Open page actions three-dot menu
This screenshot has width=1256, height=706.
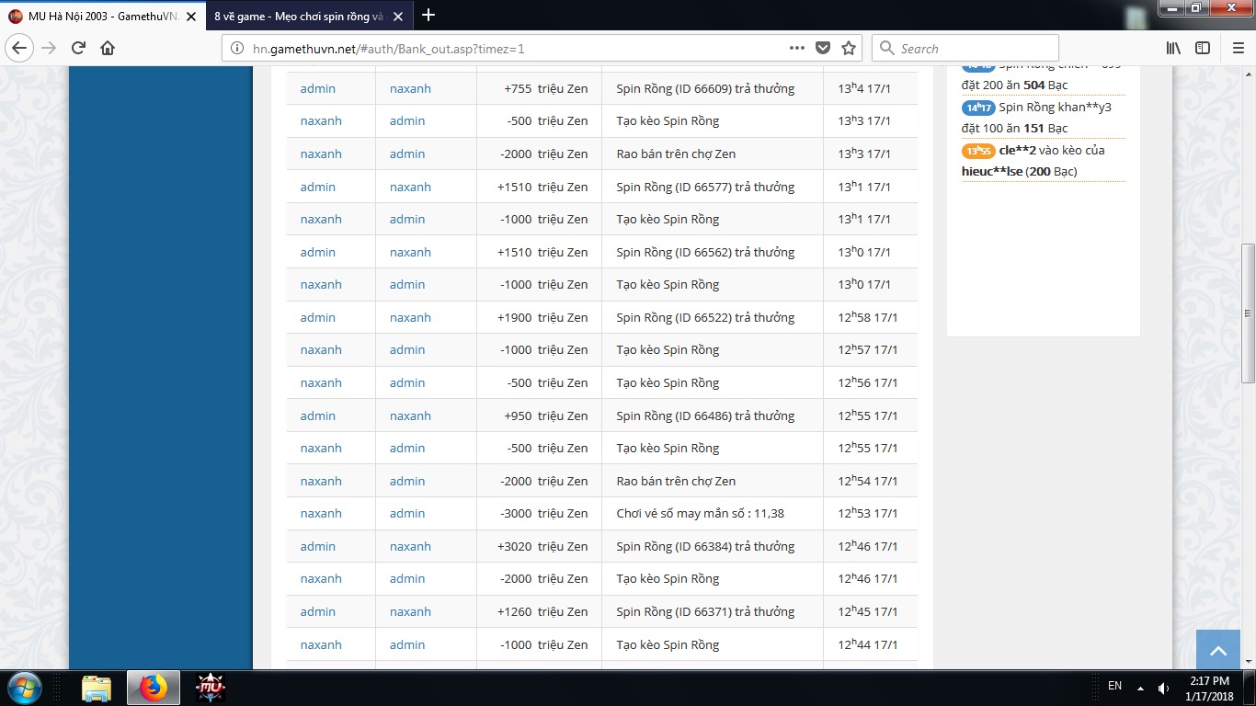(x=797, y=48)
